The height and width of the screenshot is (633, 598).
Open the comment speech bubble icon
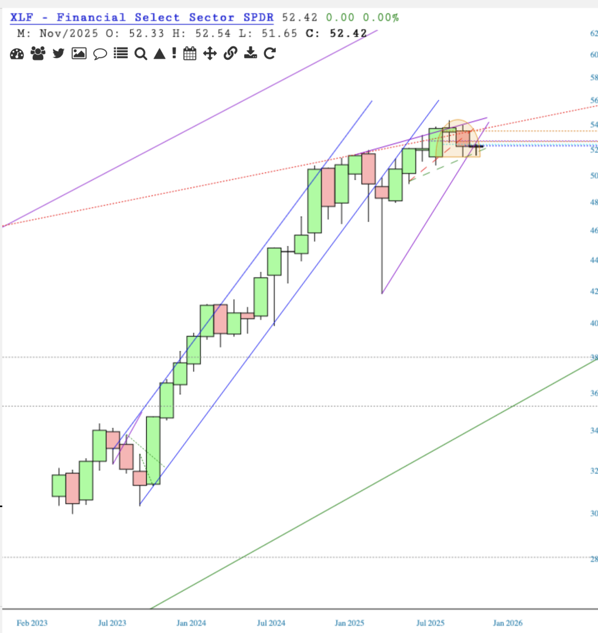click(x=100, y=54)
